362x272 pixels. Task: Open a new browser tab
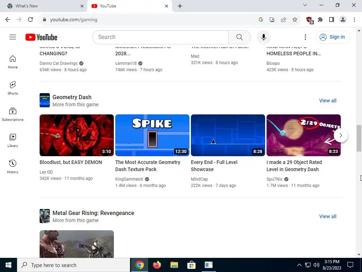point(180,6)
